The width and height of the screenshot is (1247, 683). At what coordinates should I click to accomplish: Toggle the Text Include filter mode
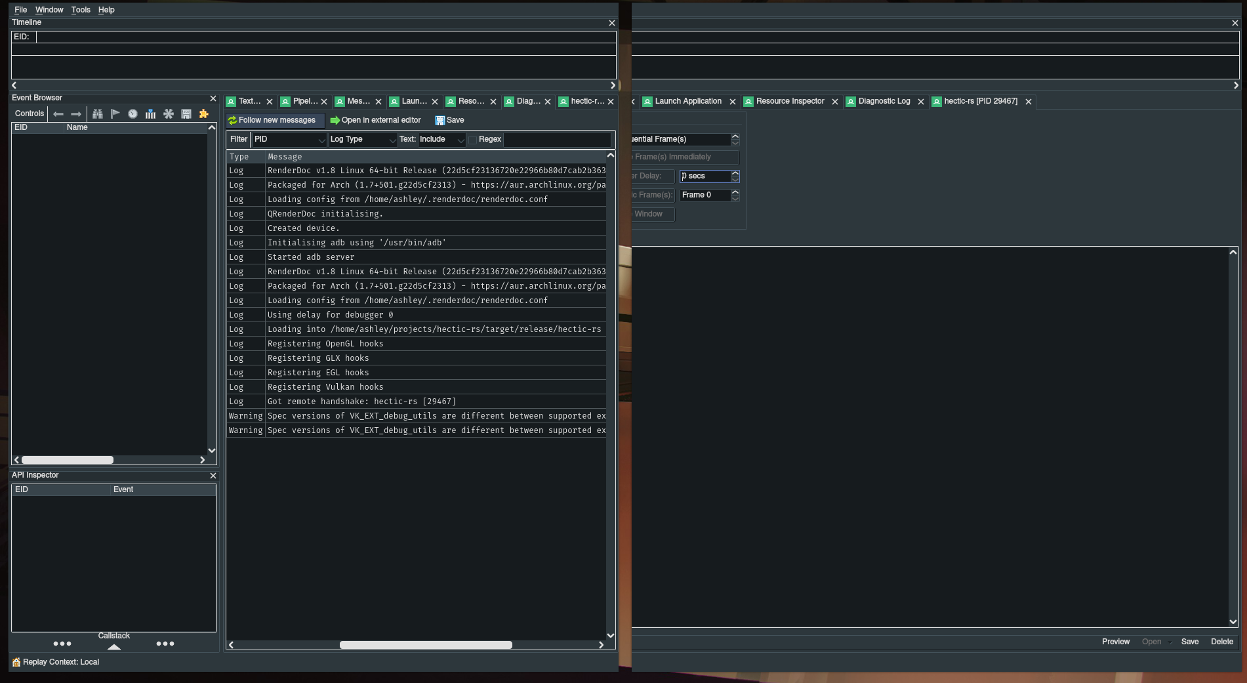click(x=441, y=140)
